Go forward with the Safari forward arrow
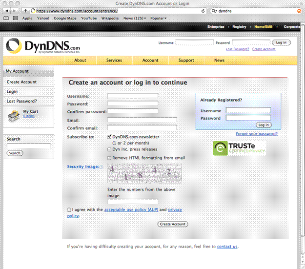 tap(15, 11)
